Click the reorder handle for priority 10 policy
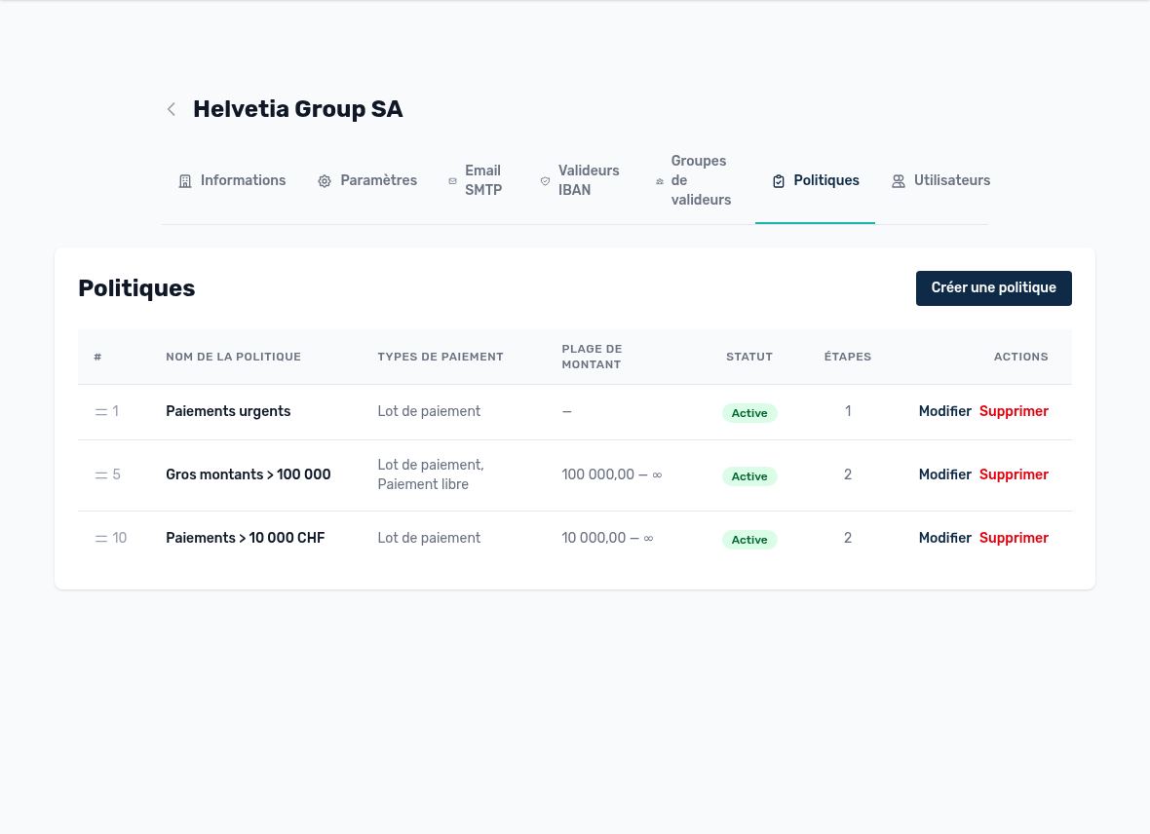This screenshot has width=1150, height=834. tap(101, 539)
